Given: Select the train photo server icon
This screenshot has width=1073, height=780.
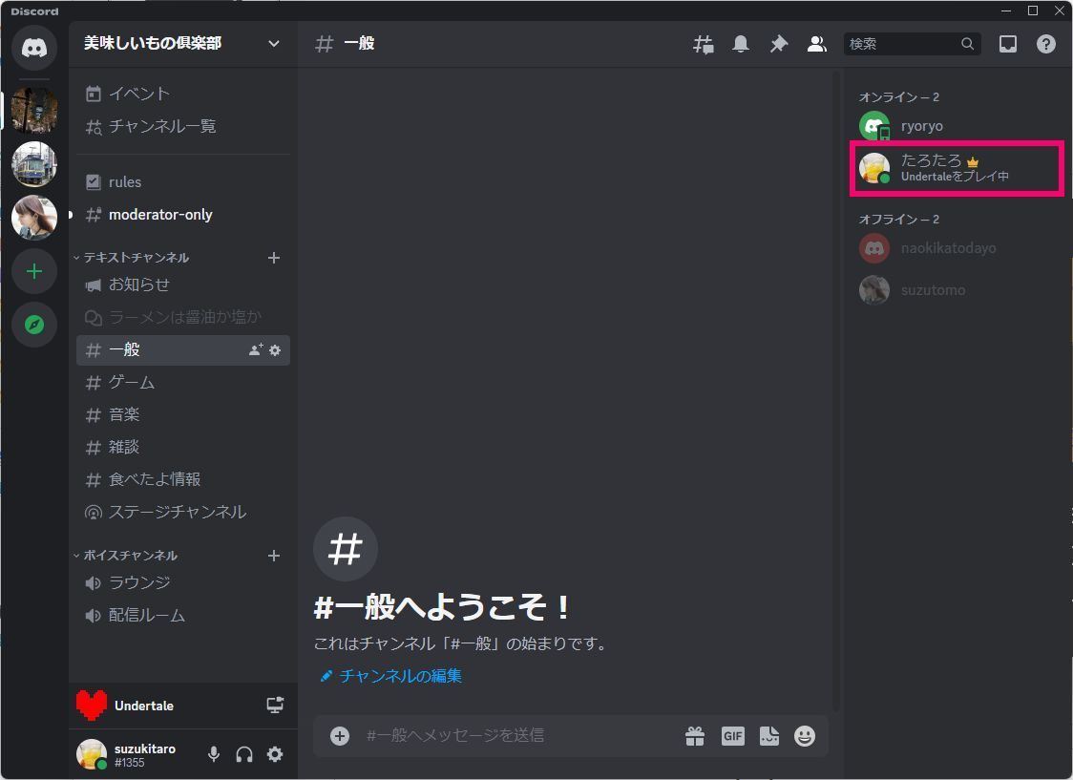Looking at the screenshot, I should point(34,164).
